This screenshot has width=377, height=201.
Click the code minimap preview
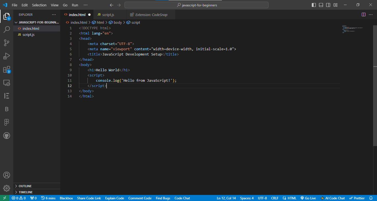pos(352,29)
